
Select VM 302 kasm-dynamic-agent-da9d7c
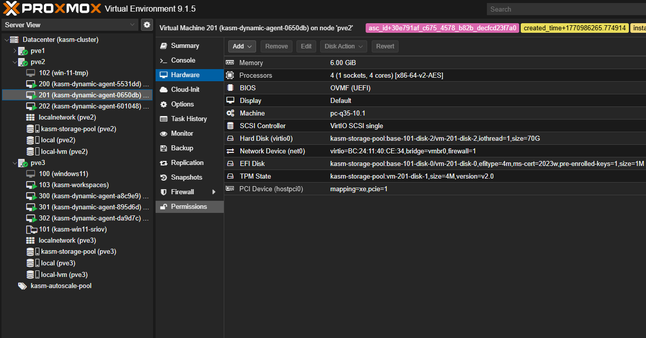pyautogui.click(x=77, y=218)
